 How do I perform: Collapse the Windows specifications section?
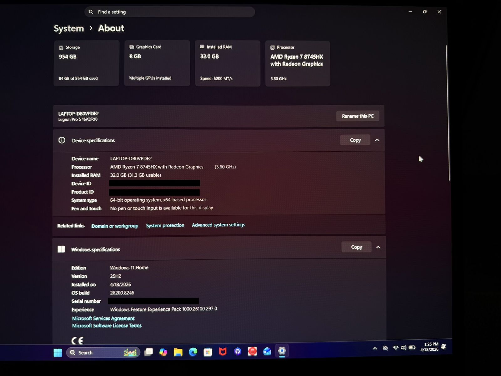pyautogui.click(x=378, y=247)
